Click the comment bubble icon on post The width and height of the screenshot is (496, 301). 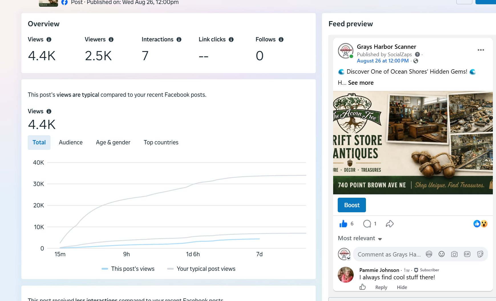tap(367, 224)
